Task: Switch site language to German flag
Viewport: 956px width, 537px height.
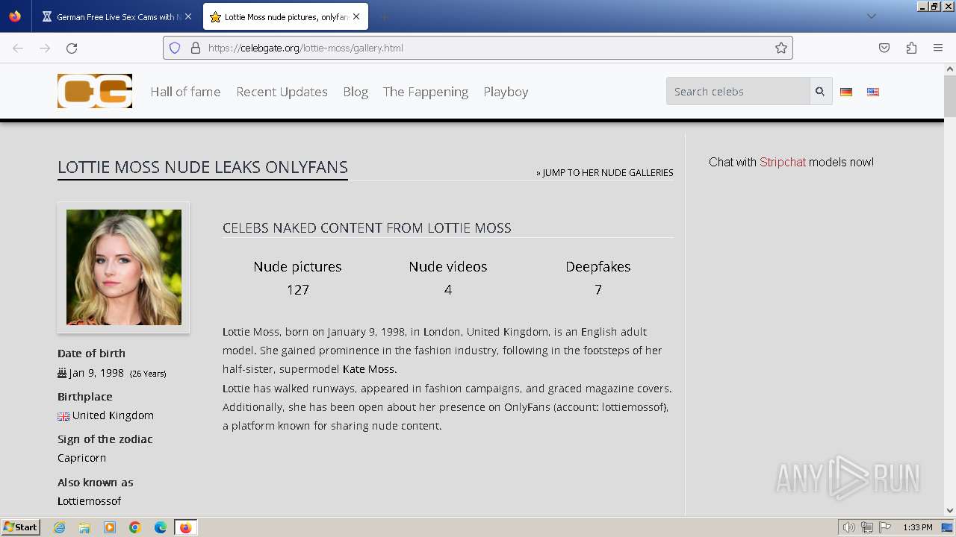Action: coord(846,92)
